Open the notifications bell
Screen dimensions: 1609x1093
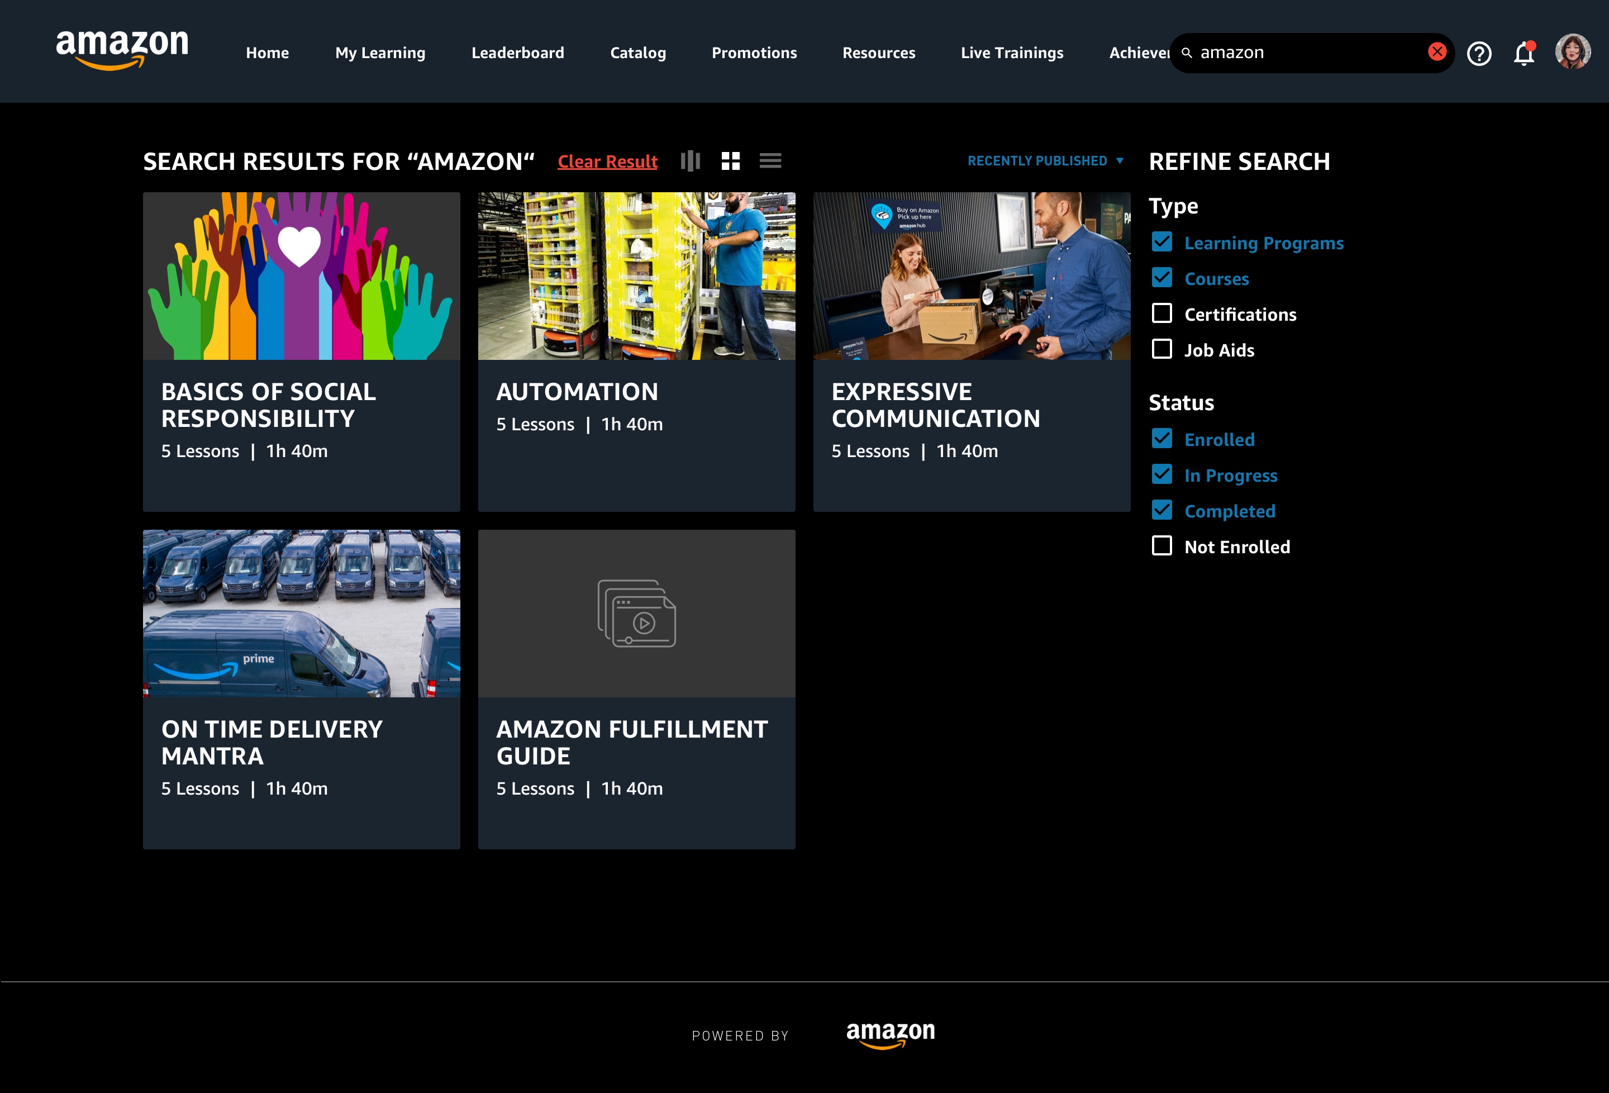tap(1524, 53)
